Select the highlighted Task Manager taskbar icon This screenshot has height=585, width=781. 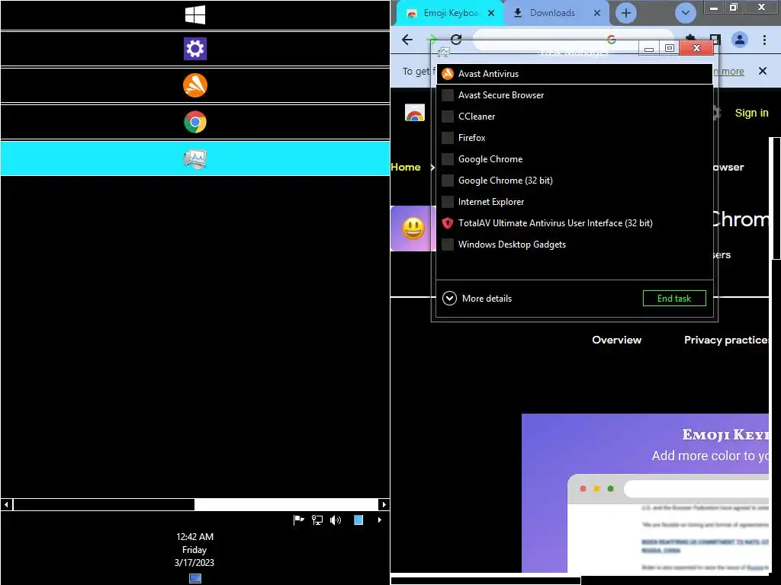194,158
